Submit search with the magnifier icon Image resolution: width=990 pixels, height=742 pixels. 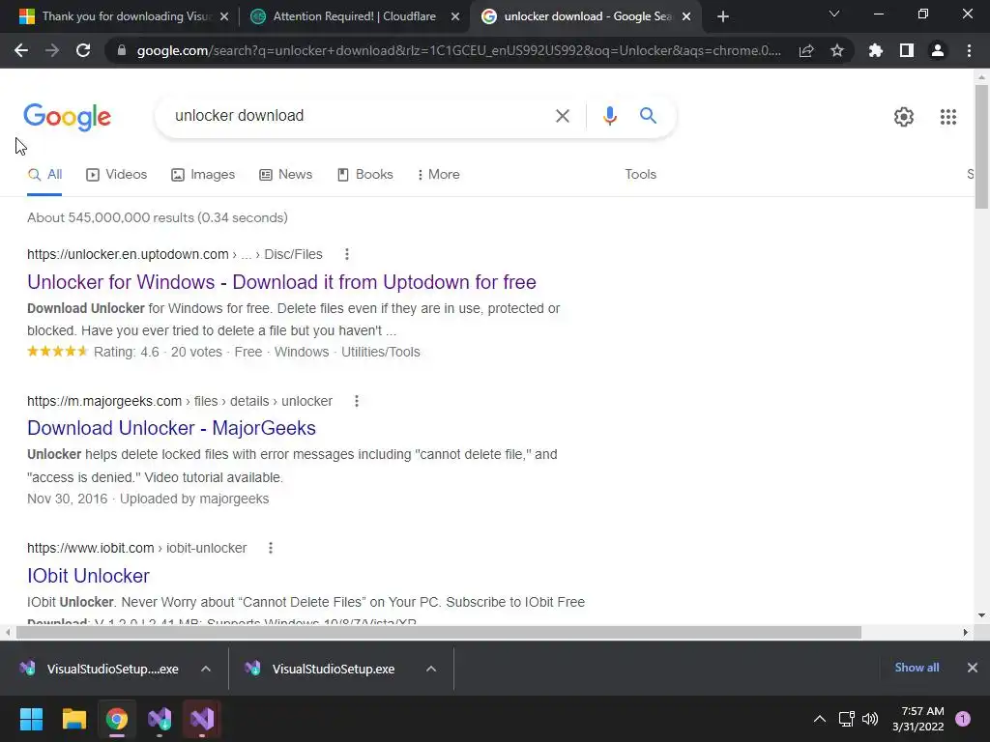point(648,116)
